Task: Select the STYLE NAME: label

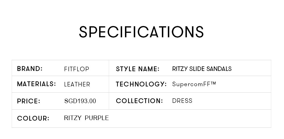Action: pos(138,69)
